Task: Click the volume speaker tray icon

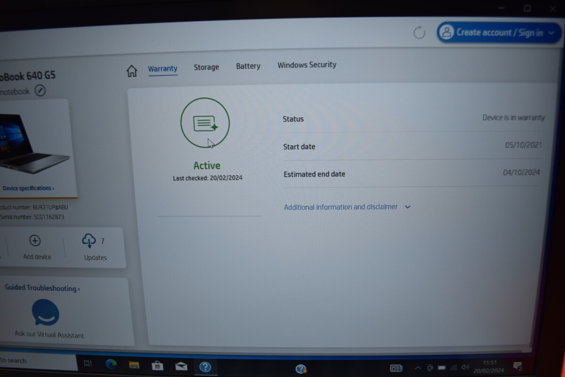Action: coord(465,367)
